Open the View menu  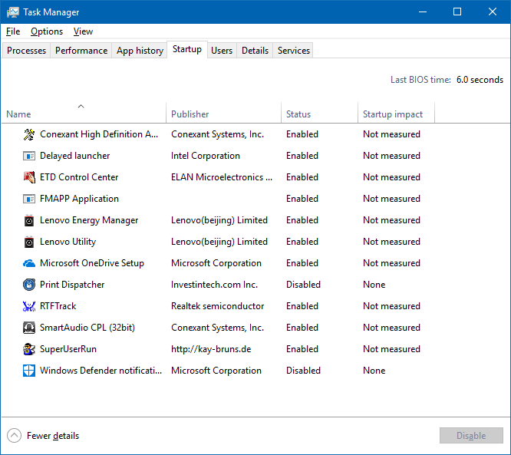click(83, 31)
